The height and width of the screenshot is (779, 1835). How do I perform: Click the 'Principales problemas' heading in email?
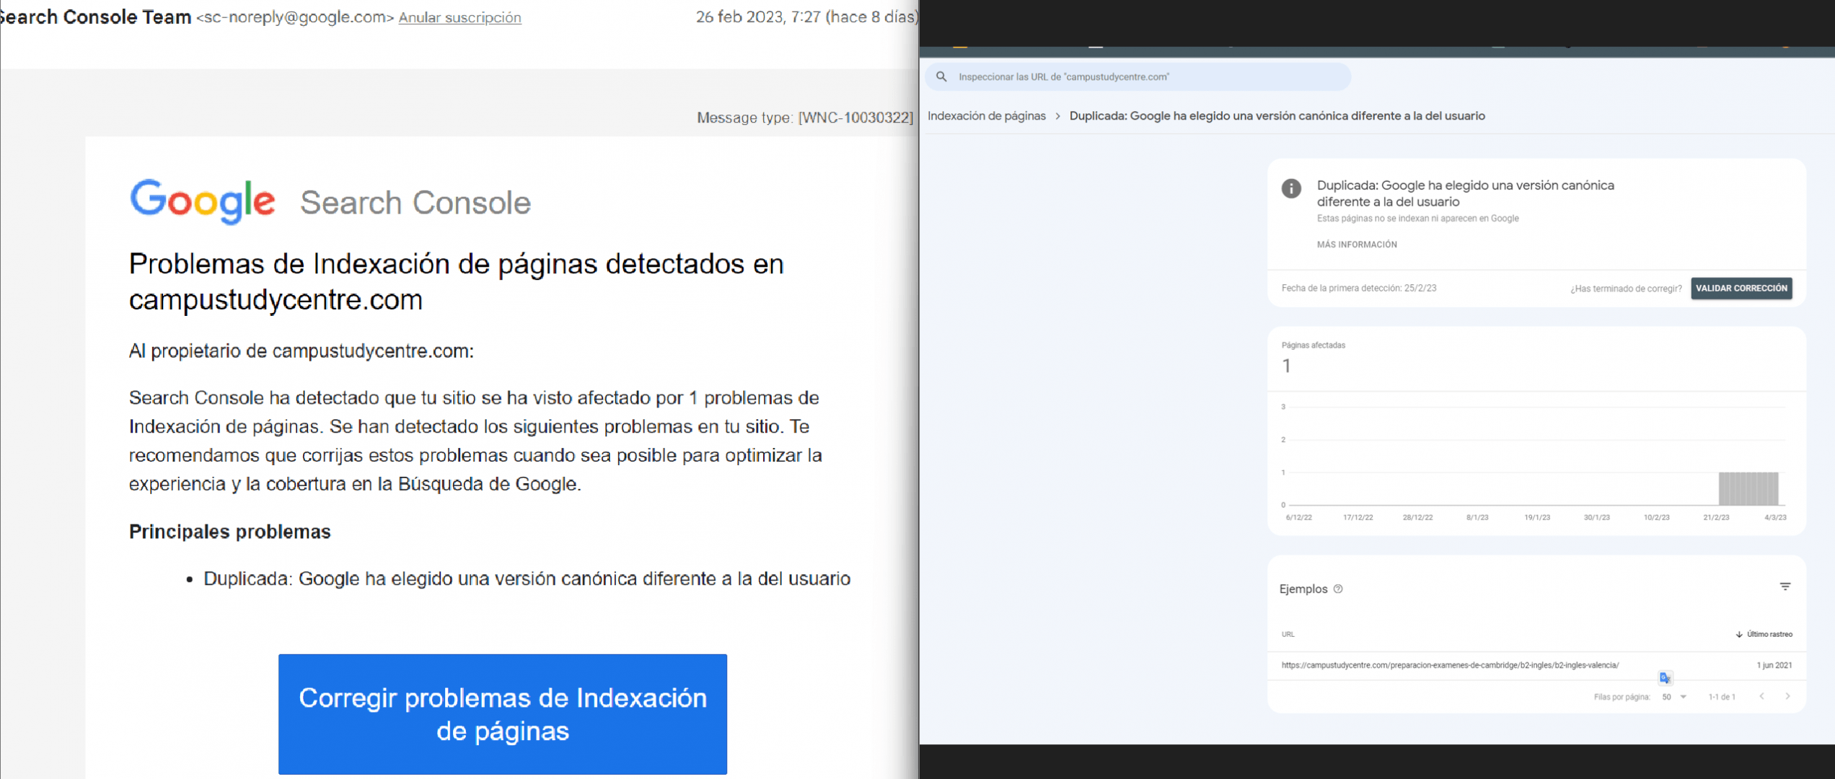[229, 532]
